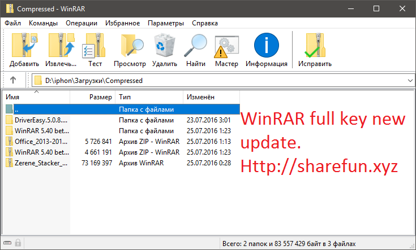Sort by the Имя column header
This screenshot has width=416, height=250.
[37, 97]
